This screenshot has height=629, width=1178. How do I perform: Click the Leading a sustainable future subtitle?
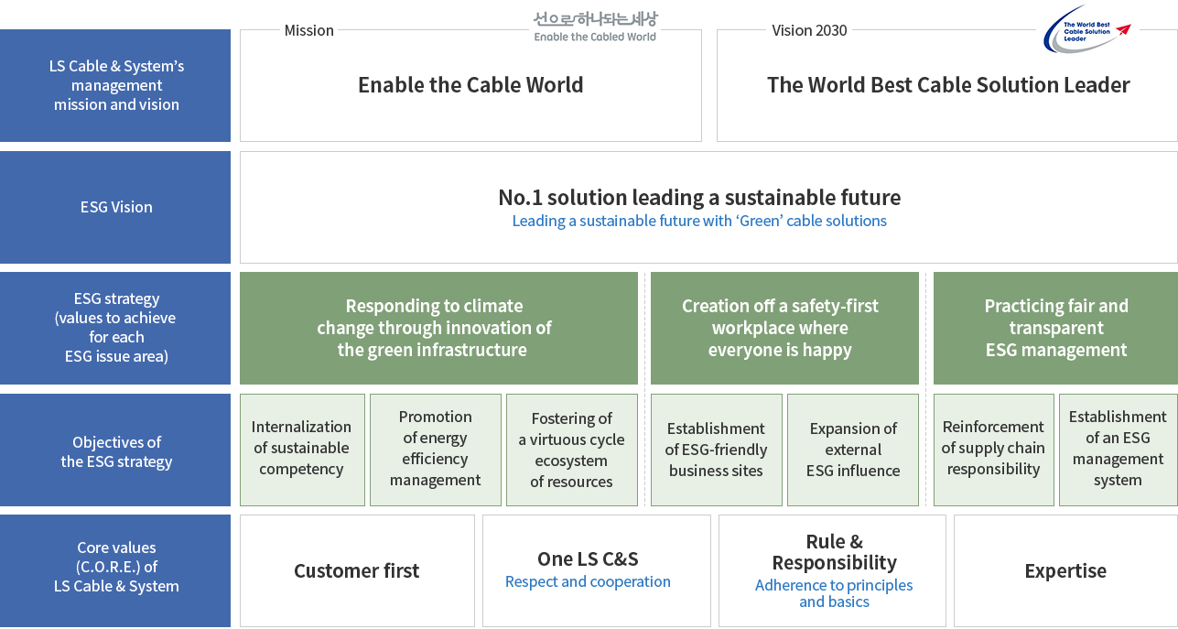699,221
